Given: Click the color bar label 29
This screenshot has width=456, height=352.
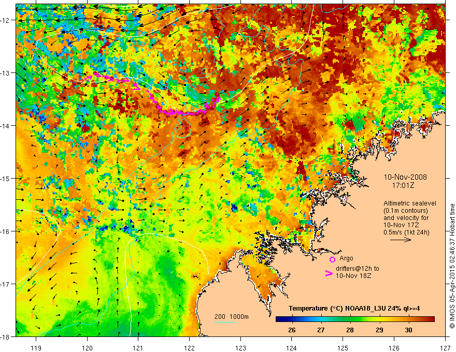Looking at the screenshot, I should click(x=379, y=330).
